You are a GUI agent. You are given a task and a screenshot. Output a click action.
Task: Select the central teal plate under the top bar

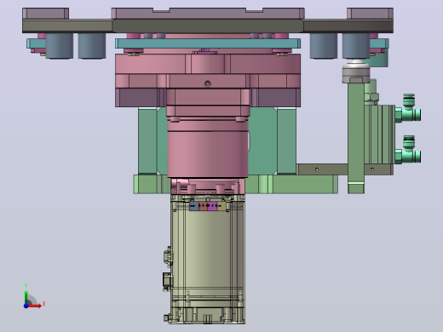(208, 43)
